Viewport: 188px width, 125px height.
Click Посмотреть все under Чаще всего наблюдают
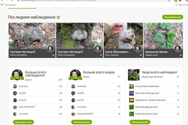coord(140,122)
